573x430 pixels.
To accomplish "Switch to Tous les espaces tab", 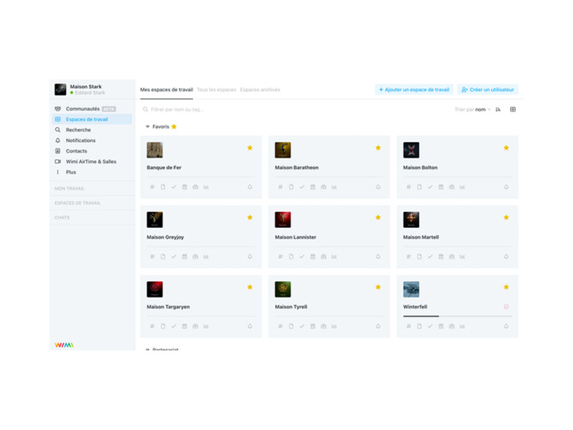I will click(x=216, y=90).
